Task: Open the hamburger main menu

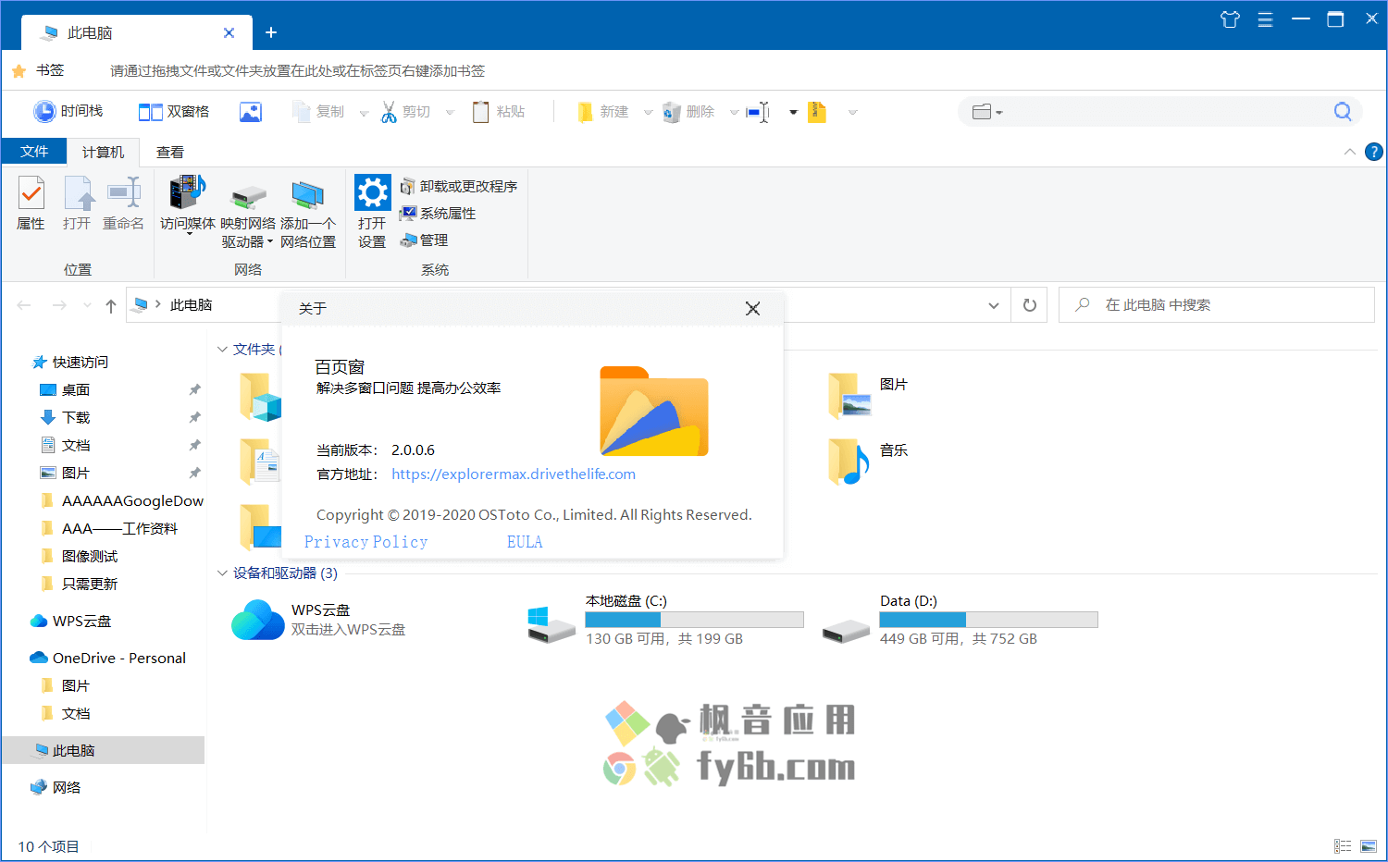Action: click(1265, 19)
